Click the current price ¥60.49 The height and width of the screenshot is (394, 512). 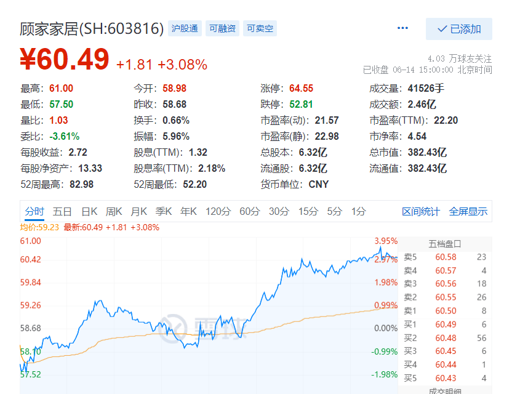tap(65, 60)
